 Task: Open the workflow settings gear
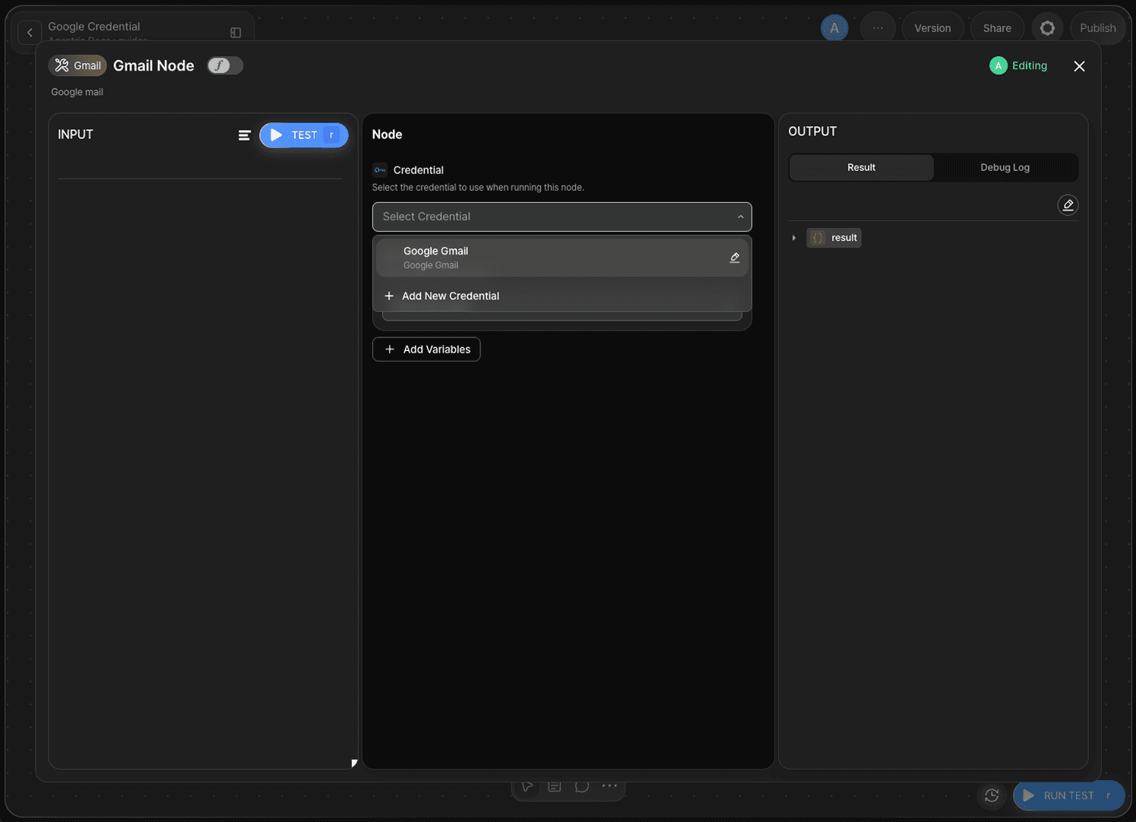(1047, 28)
